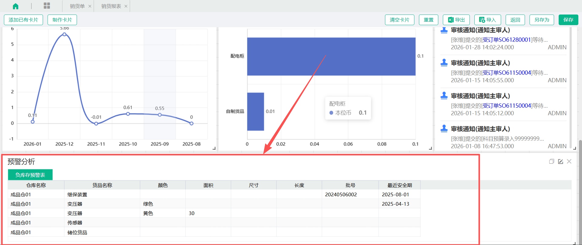Click the copy icon in 预警分析 card

(551, 162)
